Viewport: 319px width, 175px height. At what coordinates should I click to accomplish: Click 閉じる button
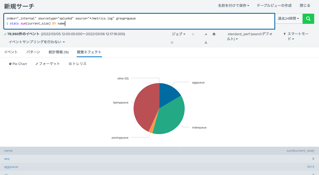tap(305, 5)
